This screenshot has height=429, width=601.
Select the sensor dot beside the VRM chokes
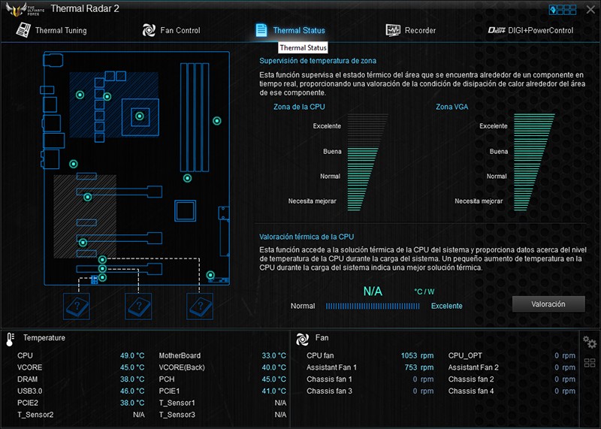[x=107, y=97]
